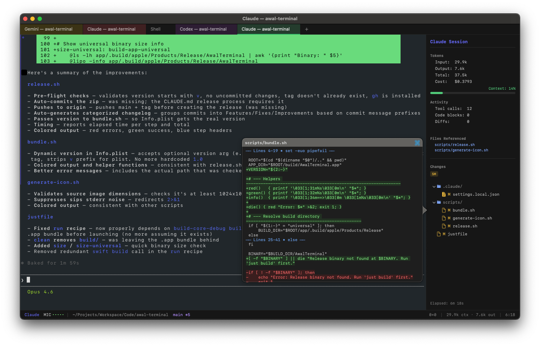The height and width of the screenshot is (346, 540).
Task: Click the Input: 29.9k token row
Action: [451, 62]
